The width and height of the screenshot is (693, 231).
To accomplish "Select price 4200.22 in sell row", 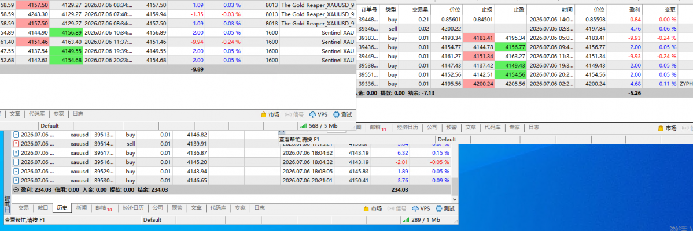I will pyautogui.click(x=447, y=29).
